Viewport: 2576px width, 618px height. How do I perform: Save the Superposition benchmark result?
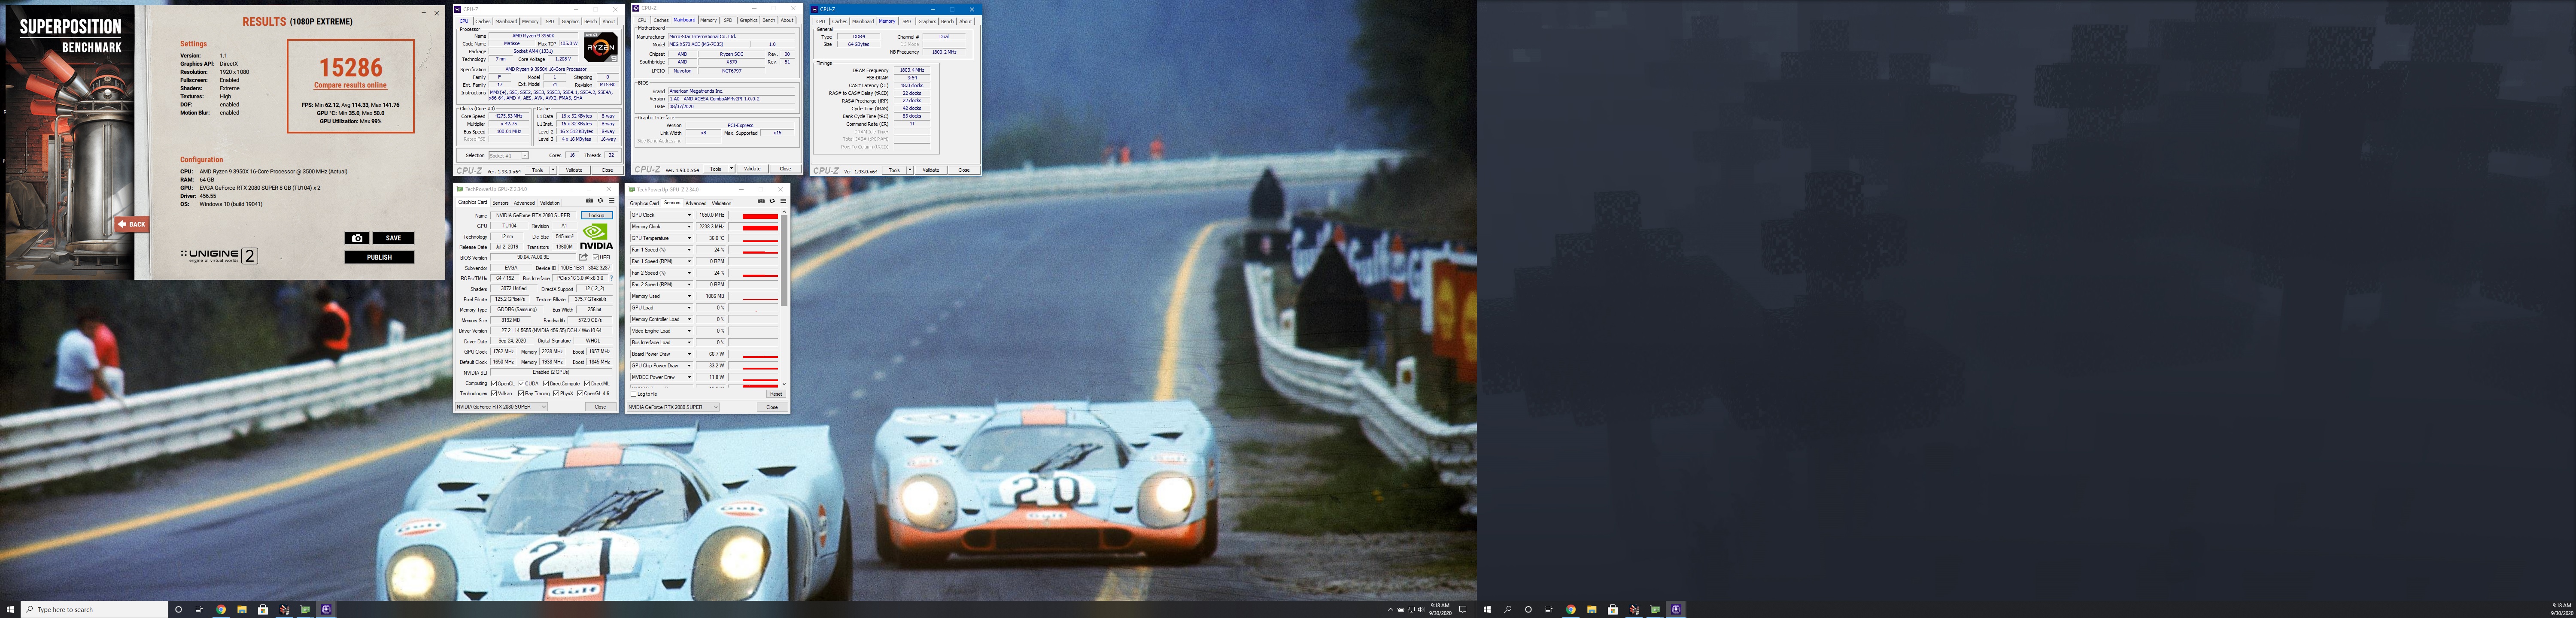(393, 238)
